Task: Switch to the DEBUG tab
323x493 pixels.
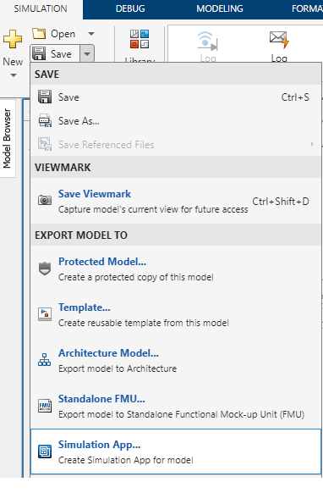Action: pos(130,8)
